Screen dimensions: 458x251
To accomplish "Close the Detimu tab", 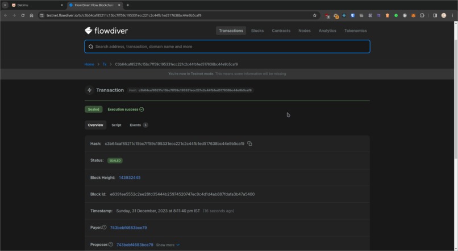I will [61, 5].
